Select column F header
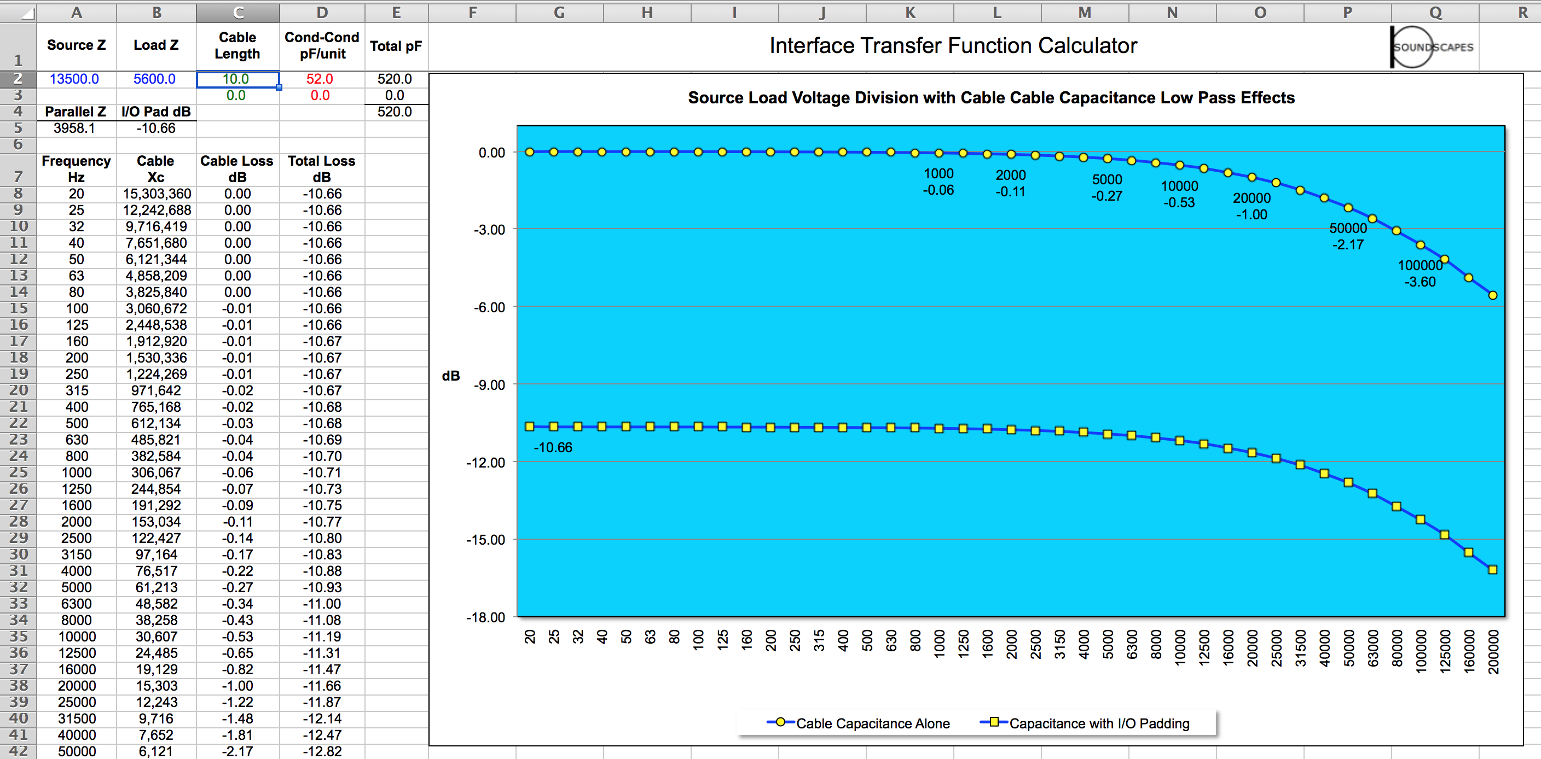The height and width of the screenshot is (759, 1541). tap(473, 13)
